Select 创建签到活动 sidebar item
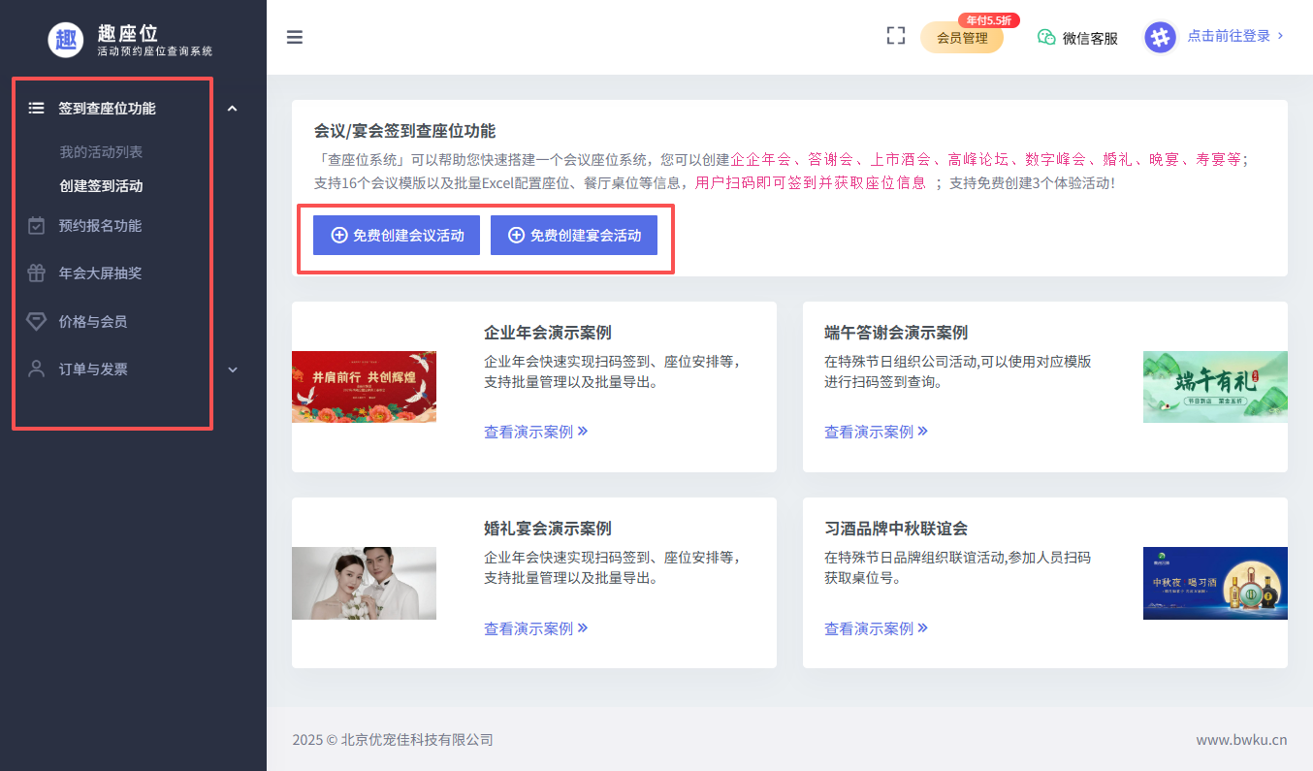1313x771 pixels. coord(101,186)
